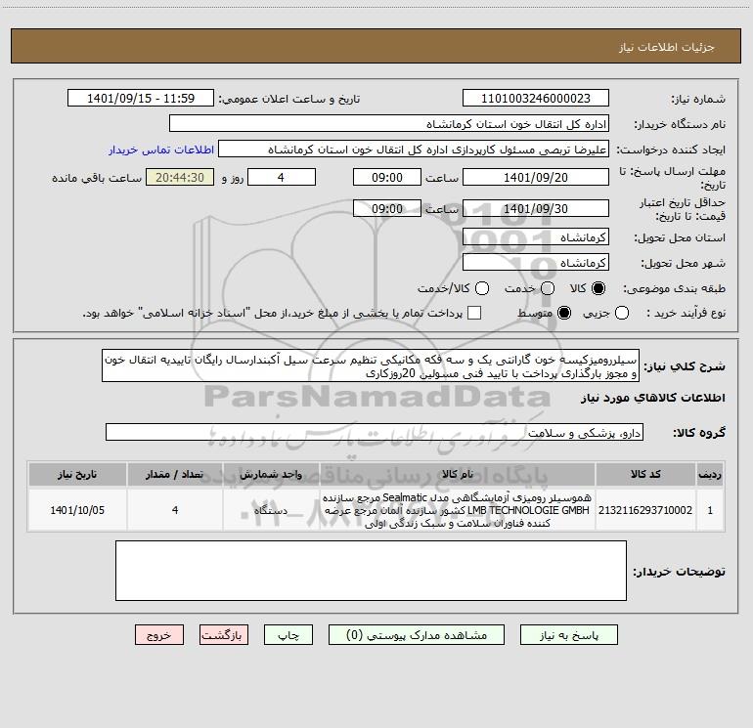Click the price validity hour 09:00 field

(x=387, y=208)
